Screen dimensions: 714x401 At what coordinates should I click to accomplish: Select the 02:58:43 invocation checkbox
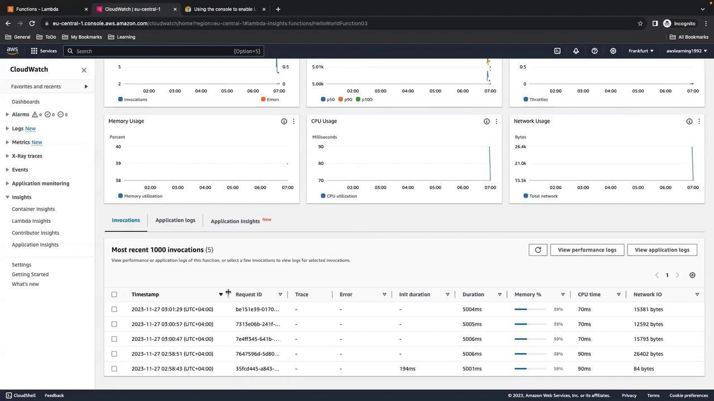point(114,369)
